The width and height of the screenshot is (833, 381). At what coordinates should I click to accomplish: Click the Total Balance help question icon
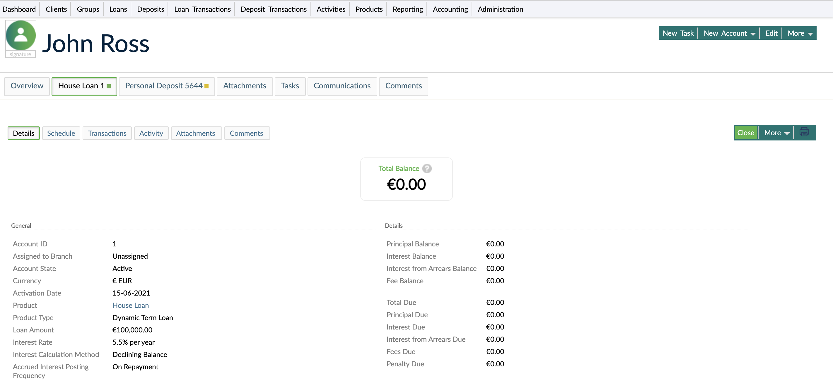pyautogui.click(x=427, y=168)
